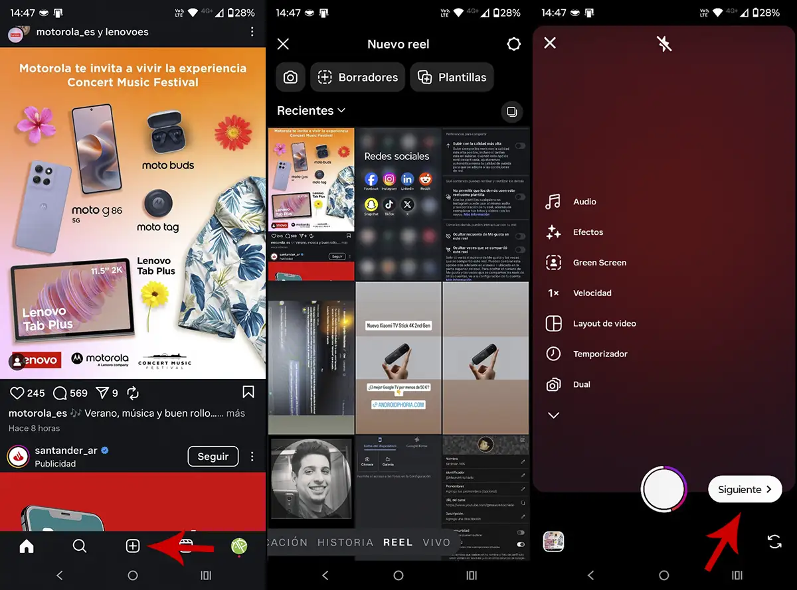The height and width of the screenshot is (590, 797).
Task: Open profile avatar in Instagram bottom bar
Action: pyautogui.click(x=239, y=546)
